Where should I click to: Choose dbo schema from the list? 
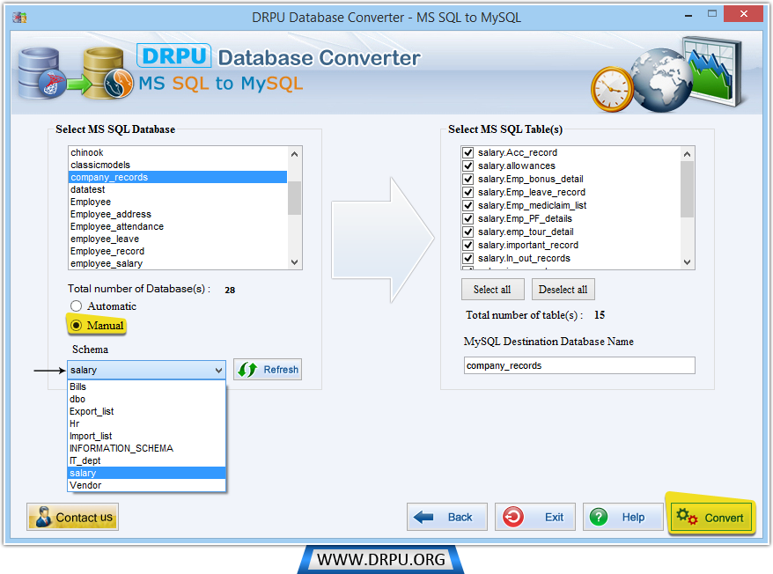(146, 399)
